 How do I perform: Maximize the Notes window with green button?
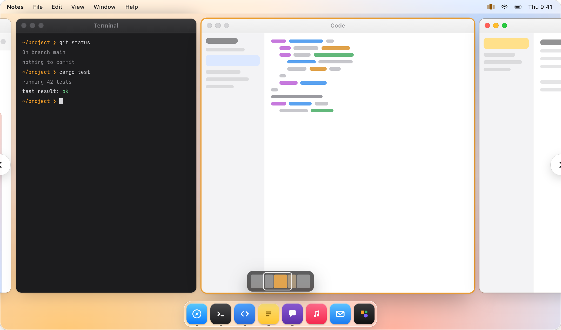[504, 25]
